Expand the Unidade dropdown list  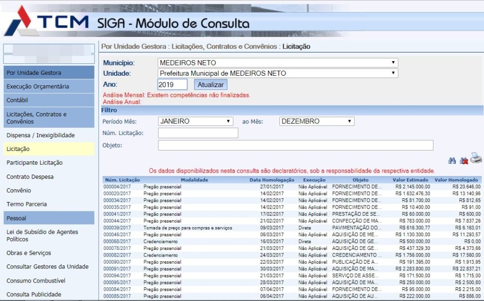pos(277,73)
